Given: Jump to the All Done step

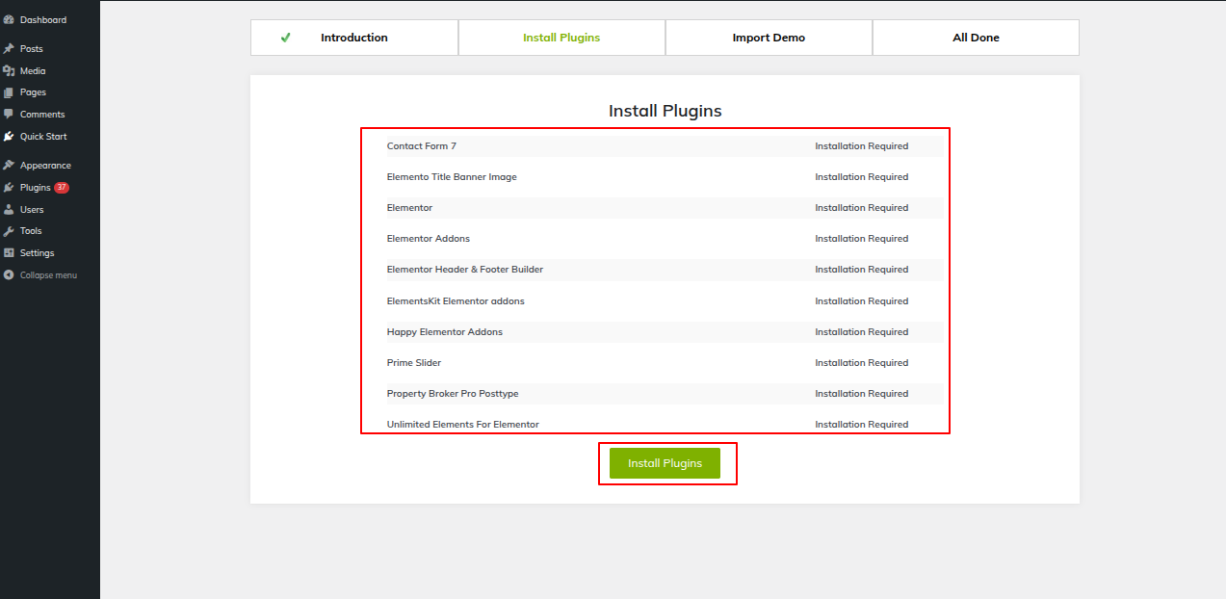Looking at the screenshot, I should click(x=975, y=38).
